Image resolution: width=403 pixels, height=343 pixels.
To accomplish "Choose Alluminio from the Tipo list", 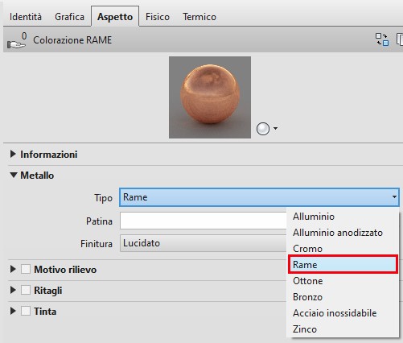I will point(343,217).
